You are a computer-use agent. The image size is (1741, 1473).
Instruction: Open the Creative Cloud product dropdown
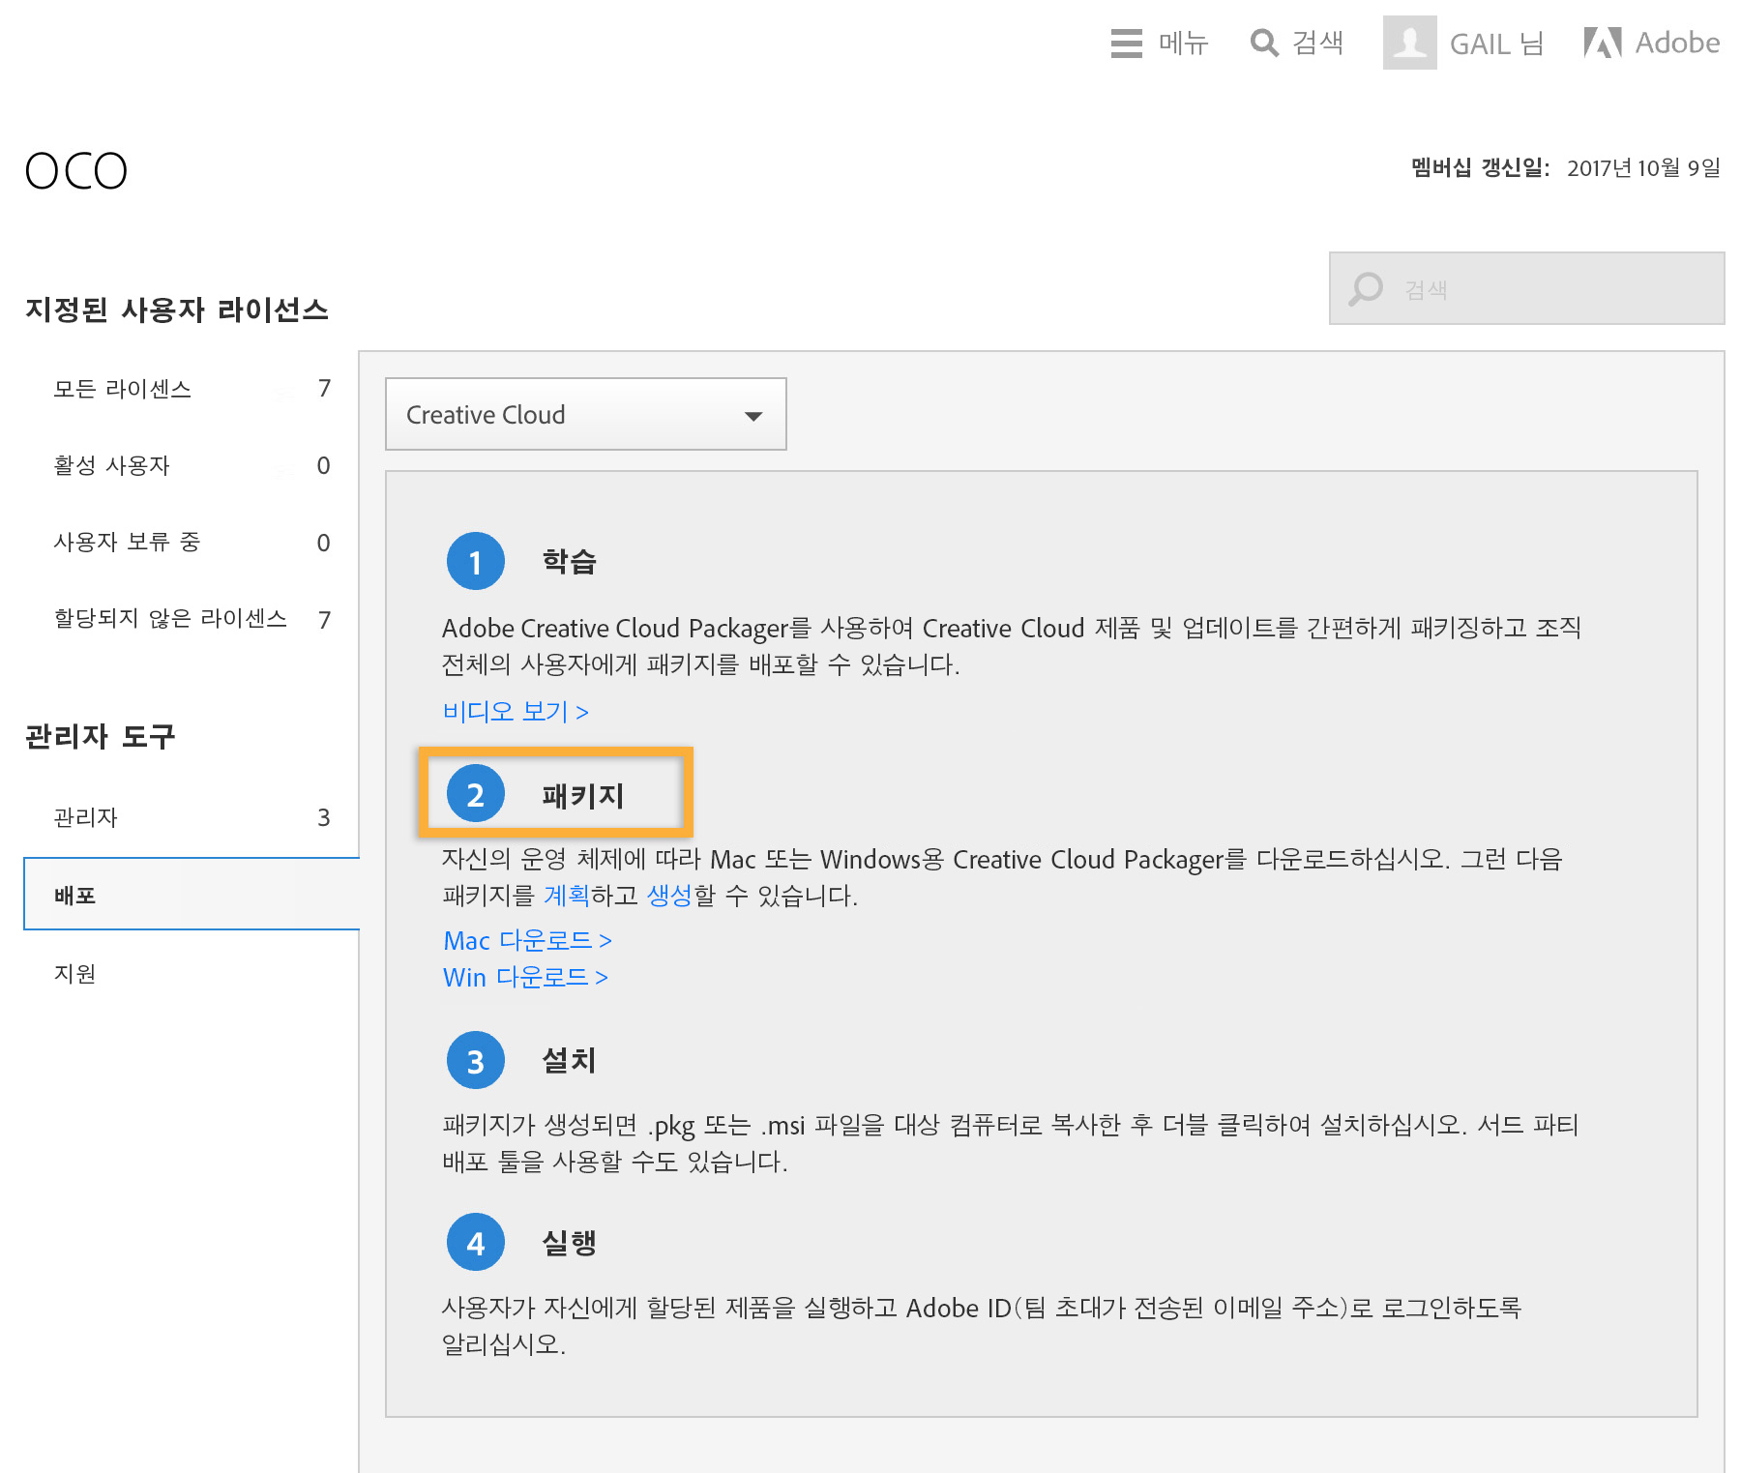point(586,414)
